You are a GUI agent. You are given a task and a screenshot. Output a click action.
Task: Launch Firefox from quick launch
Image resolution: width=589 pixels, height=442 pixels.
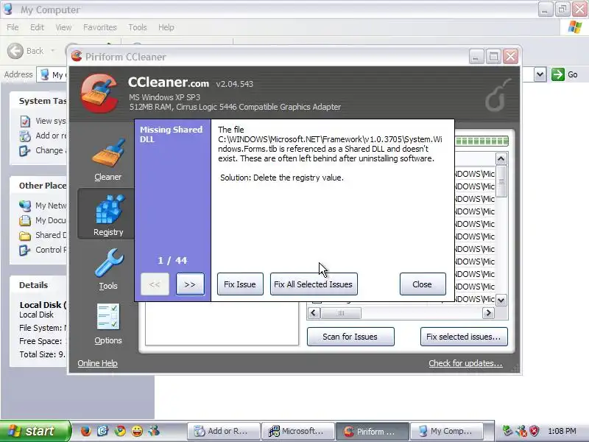[86, 431]
